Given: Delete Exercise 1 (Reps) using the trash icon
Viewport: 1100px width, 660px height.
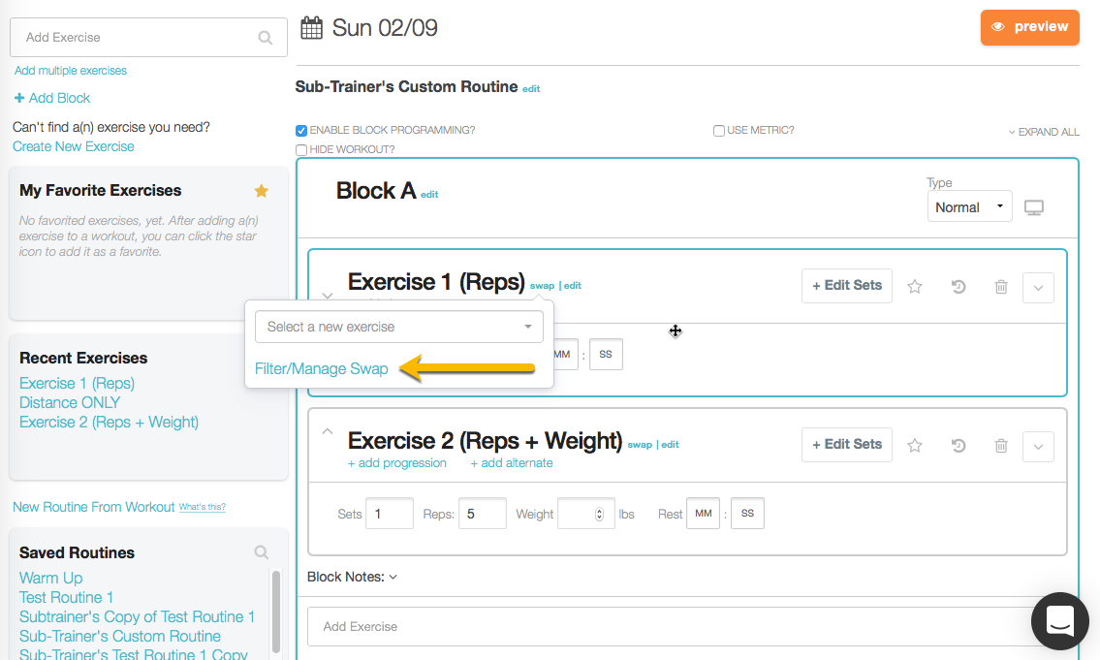Looking at the screenshot, I should (1001, 287).
